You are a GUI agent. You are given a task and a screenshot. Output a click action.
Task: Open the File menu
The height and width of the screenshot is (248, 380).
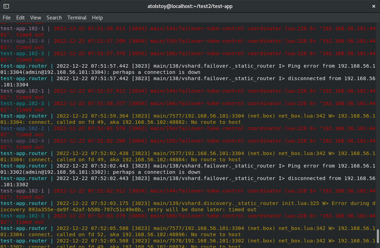click(7, 18)
